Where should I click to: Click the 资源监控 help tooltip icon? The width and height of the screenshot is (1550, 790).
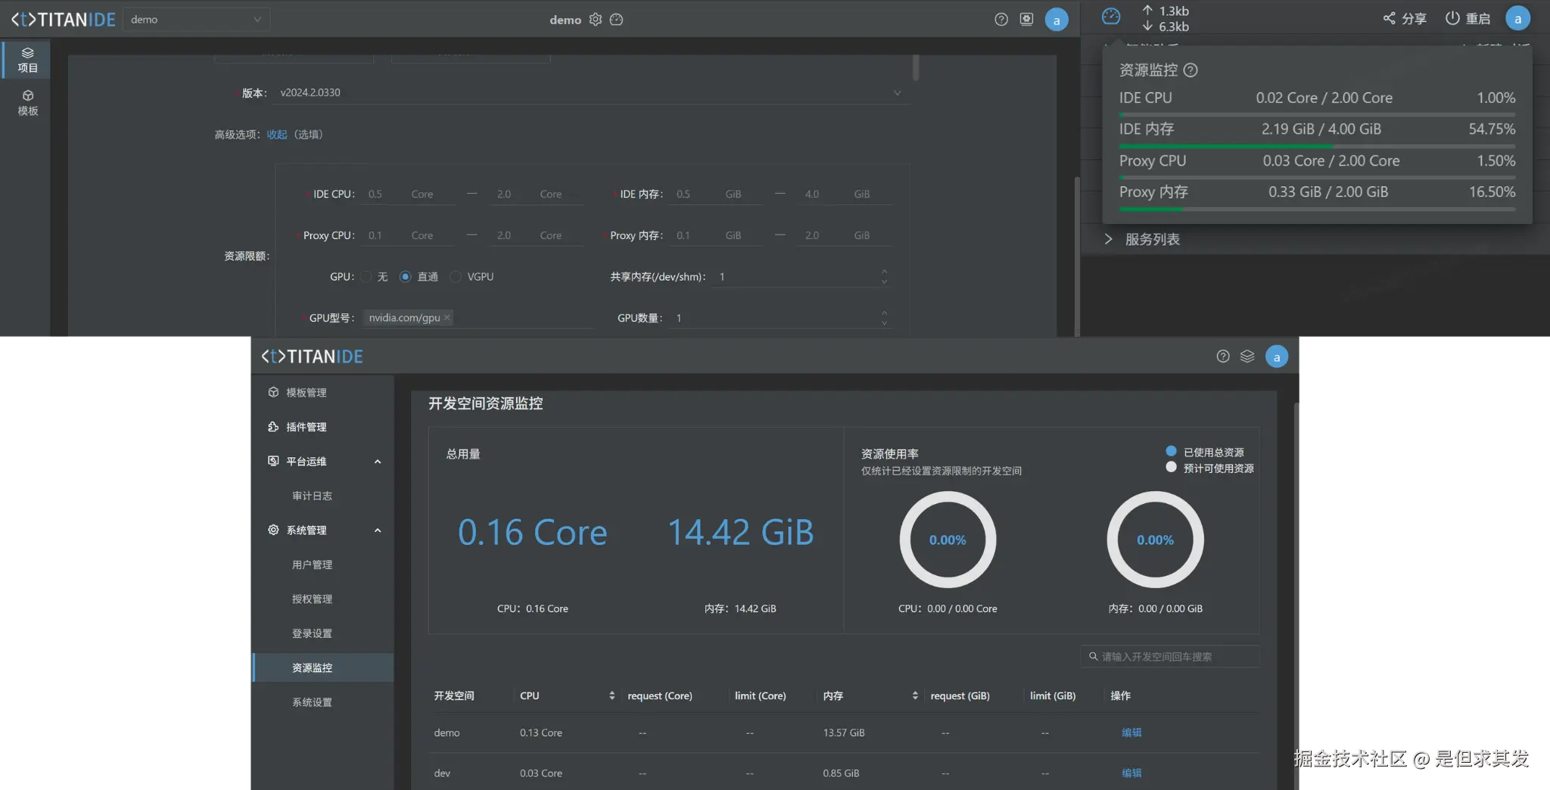pyautogui.click(x=1191, y=70)
